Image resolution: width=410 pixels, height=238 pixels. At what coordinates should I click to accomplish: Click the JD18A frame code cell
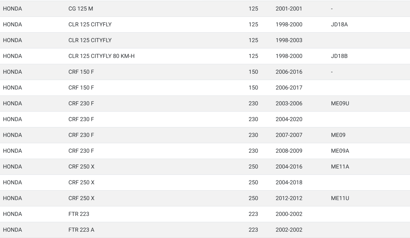pyautogui.click(x=339, y=25)
